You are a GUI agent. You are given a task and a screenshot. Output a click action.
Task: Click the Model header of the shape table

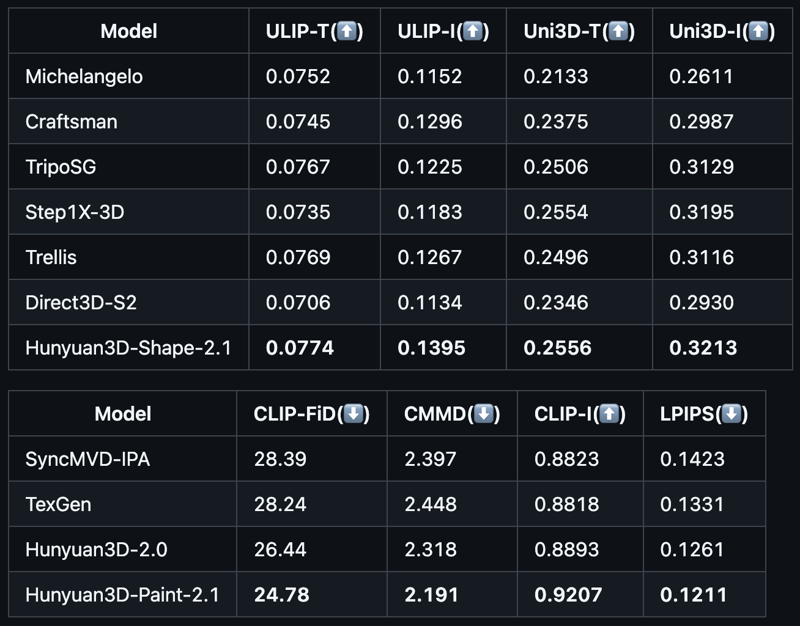pyautogui.click(x=128, y=31)
